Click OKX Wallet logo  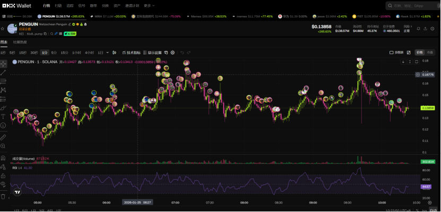coord(17,6)
